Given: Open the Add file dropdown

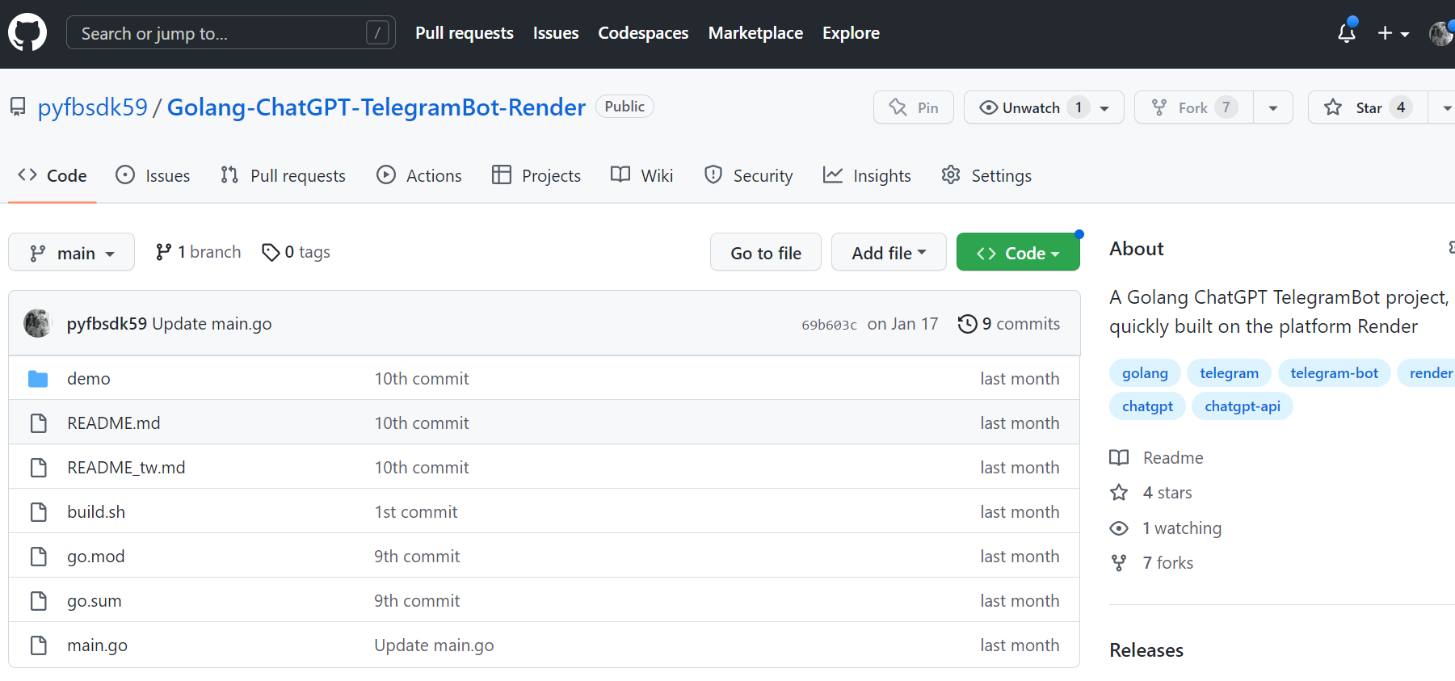Looking at the screenshot, I should pos(889,253).
